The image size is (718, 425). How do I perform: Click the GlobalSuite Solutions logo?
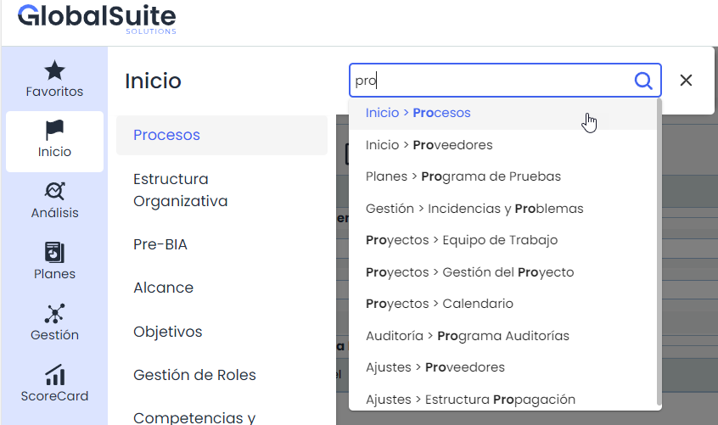97,19
